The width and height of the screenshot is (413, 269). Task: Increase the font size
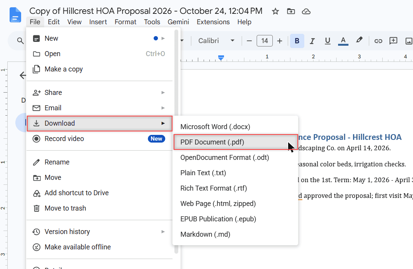click(280, 41)
